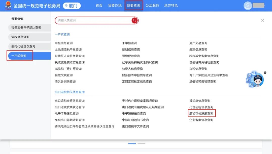
Task: Open the user avatar profile icon
Action: click(x=247, y=6)
